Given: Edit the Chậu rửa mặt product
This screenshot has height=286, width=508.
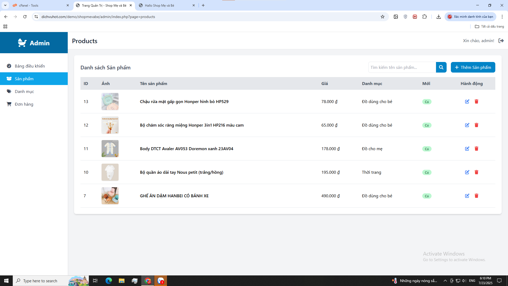Looking at the screenshot, I should point(467,101).
